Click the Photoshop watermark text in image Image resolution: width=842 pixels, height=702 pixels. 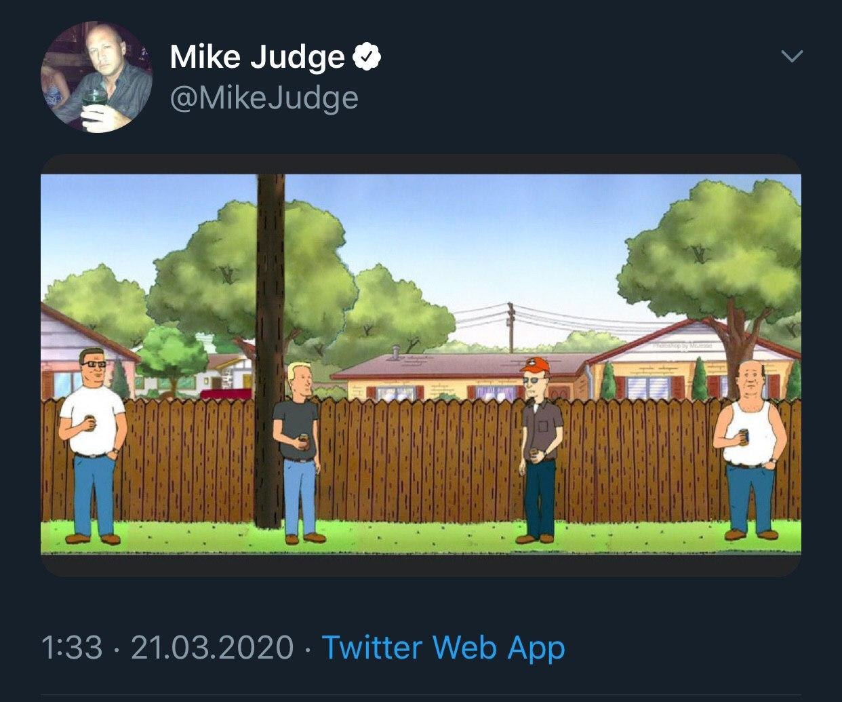683,345
